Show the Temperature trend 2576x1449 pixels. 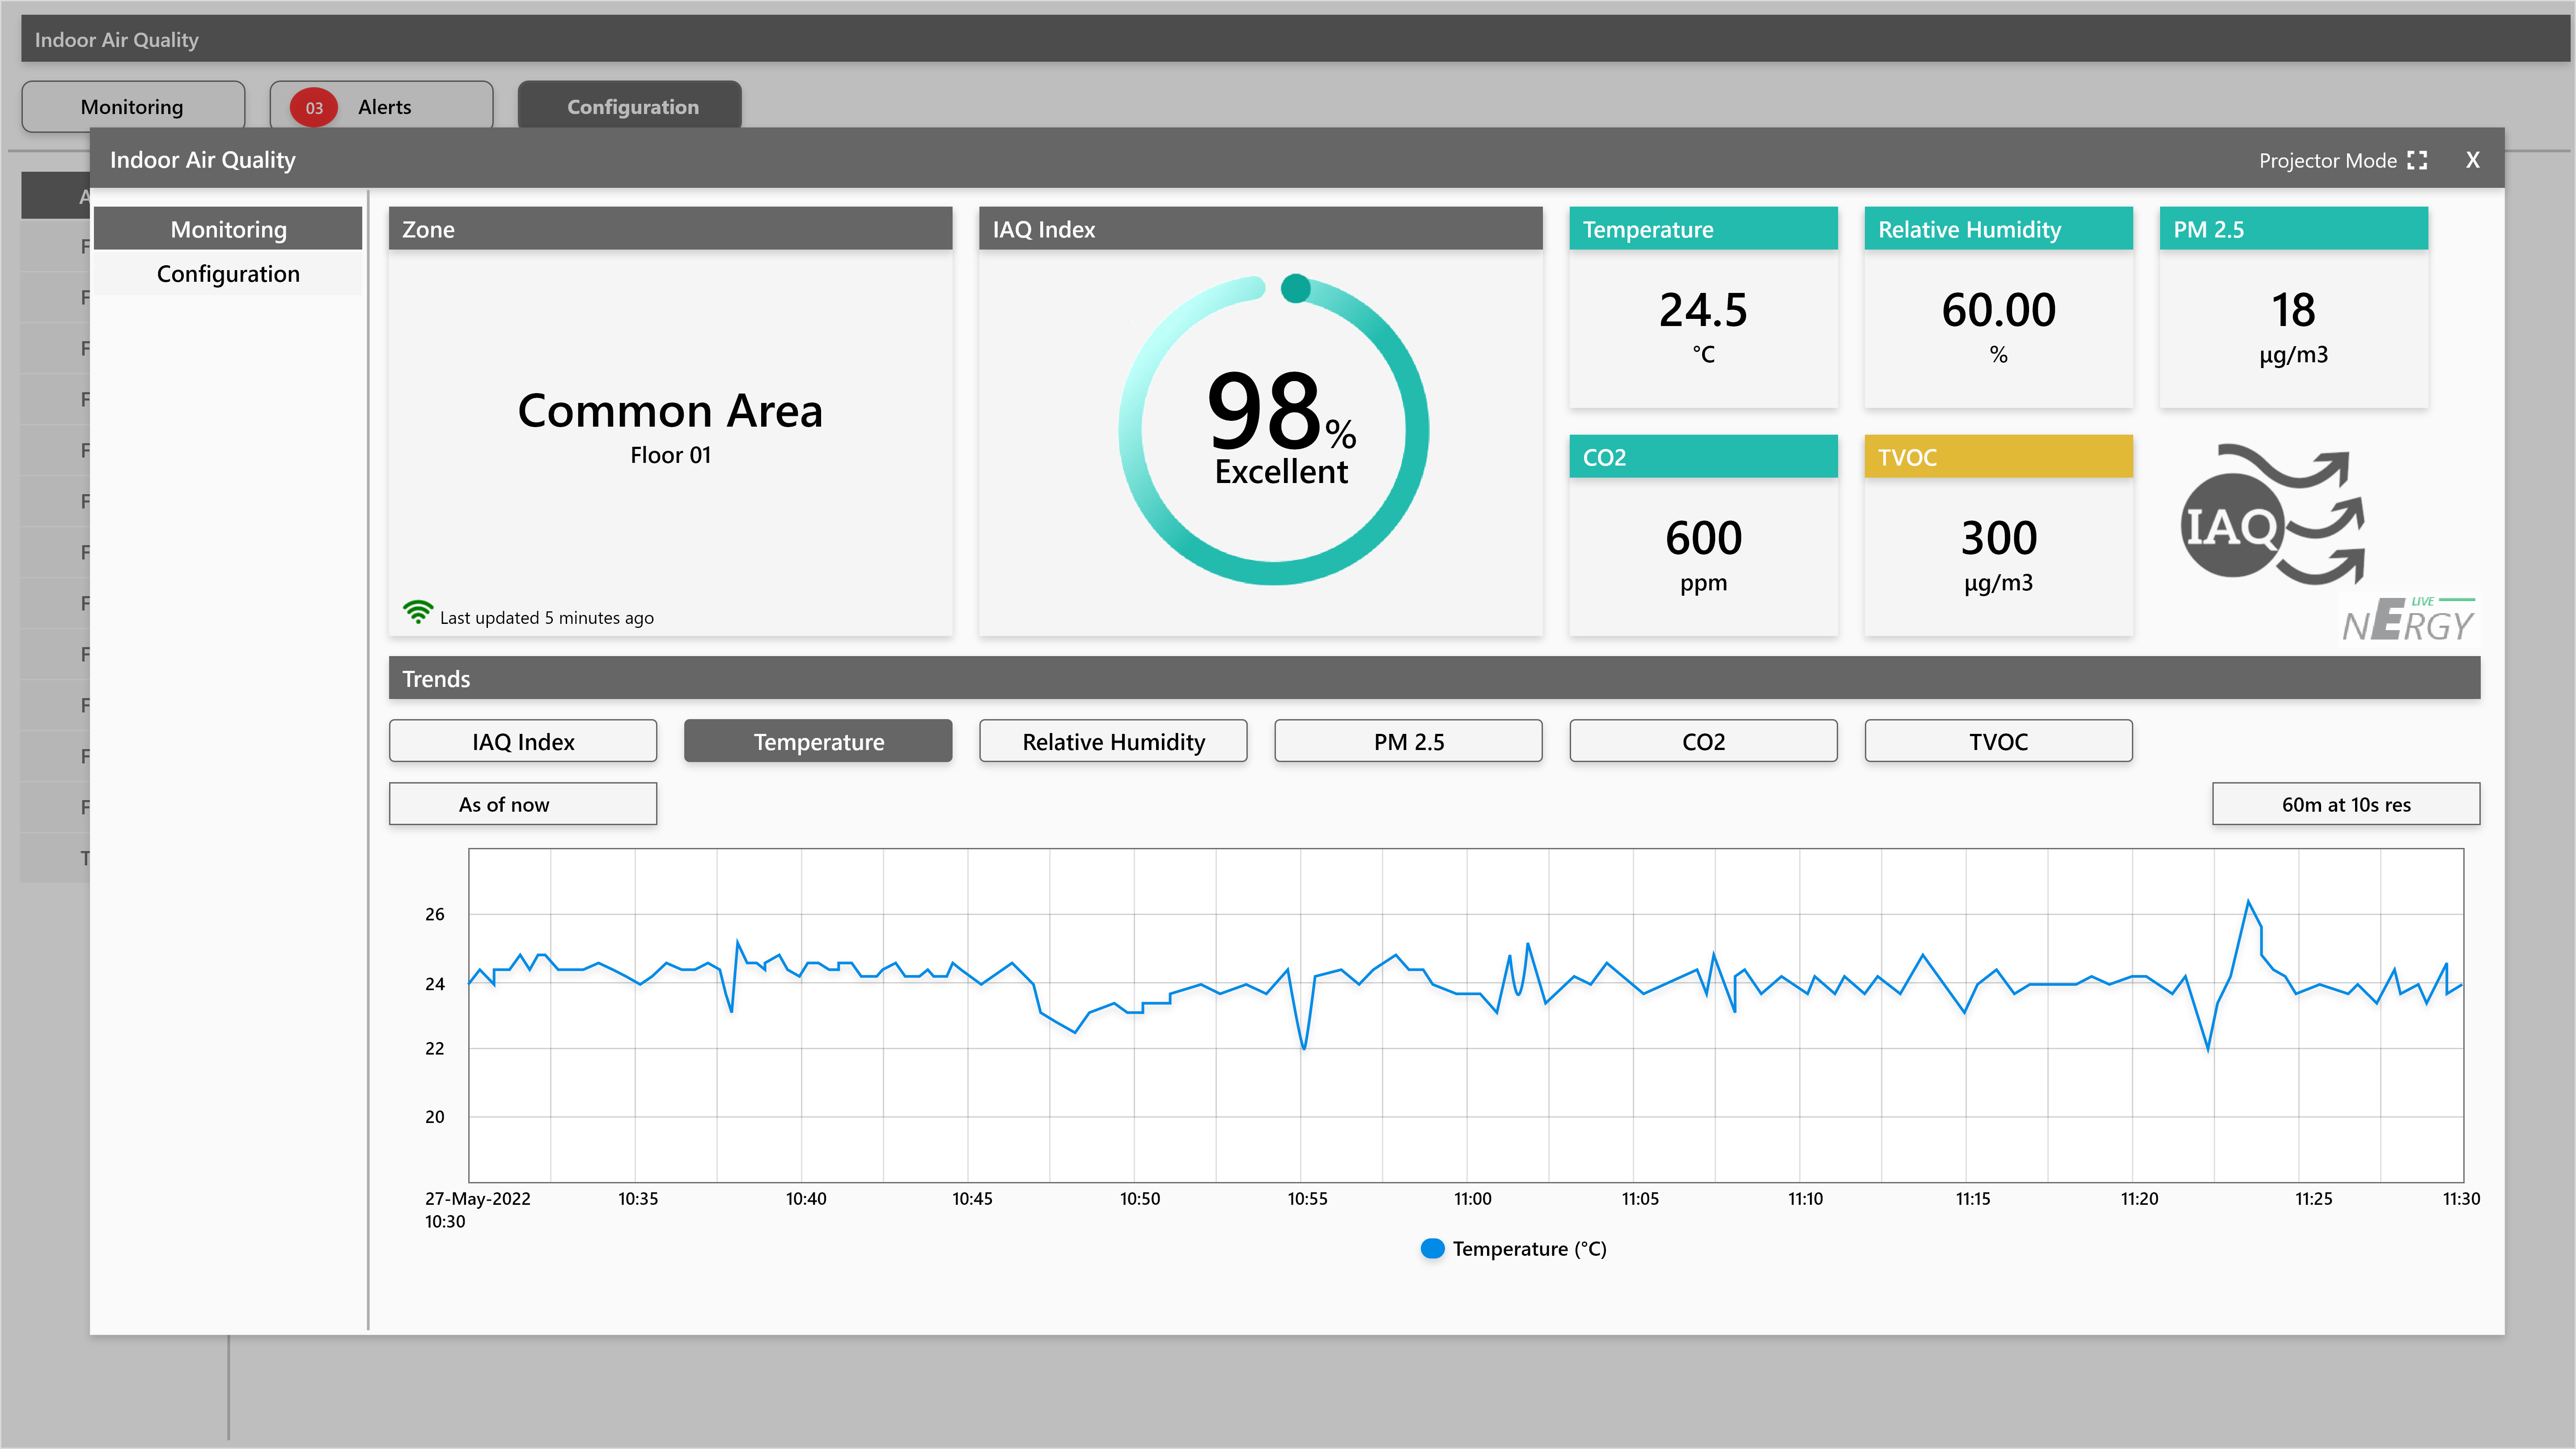(x=818, y=741)
